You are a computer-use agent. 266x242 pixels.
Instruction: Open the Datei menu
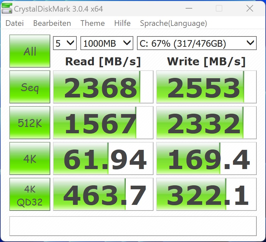click(x=15, y=23)
